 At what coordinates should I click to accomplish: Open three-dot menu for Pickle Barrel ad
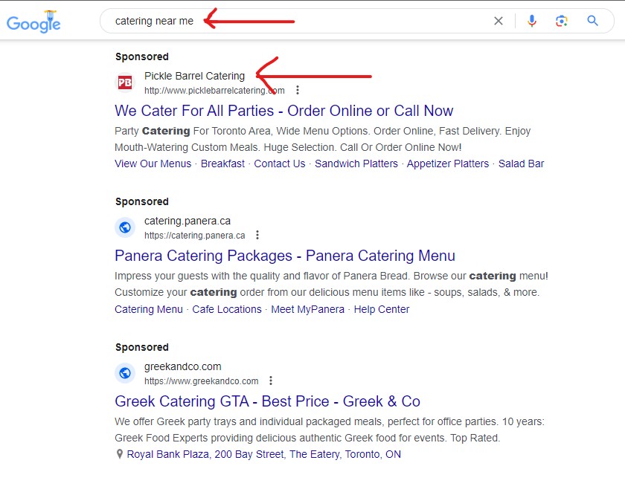click(x=298, y=91)
